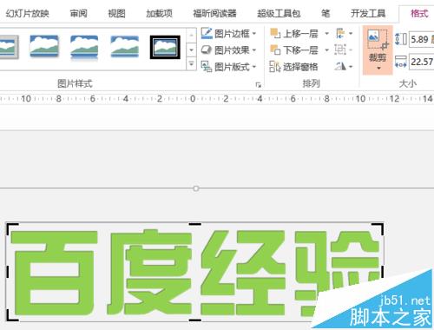Click the 图片边框 pencil icon

coord(207,34)
